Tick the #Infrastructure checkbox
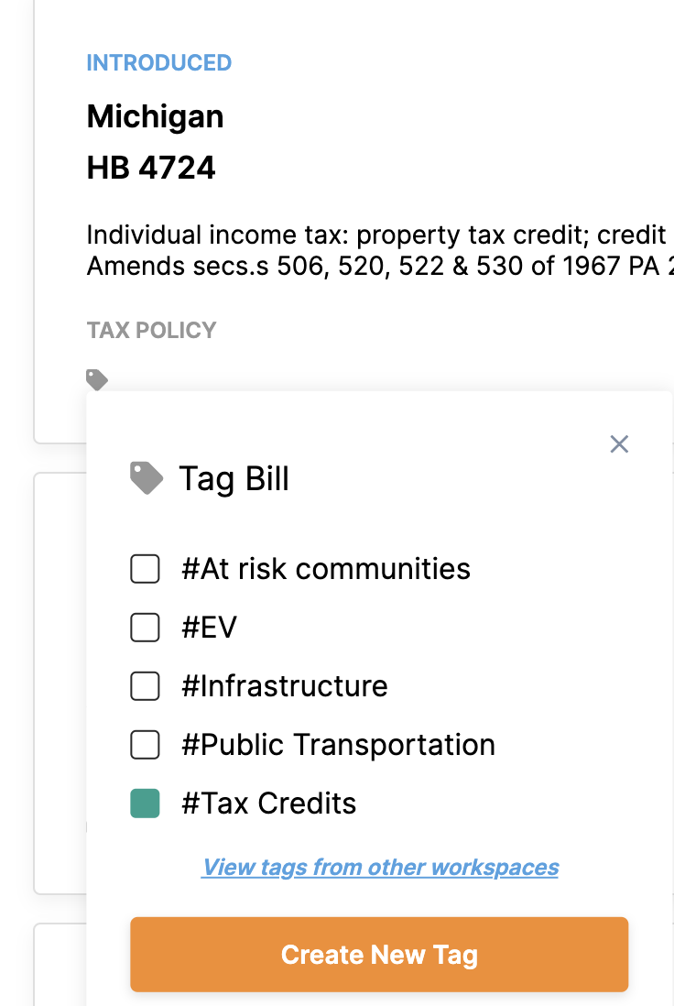Image resolution: width=674 pixels, height=1006 pixels. click(145, 686)
